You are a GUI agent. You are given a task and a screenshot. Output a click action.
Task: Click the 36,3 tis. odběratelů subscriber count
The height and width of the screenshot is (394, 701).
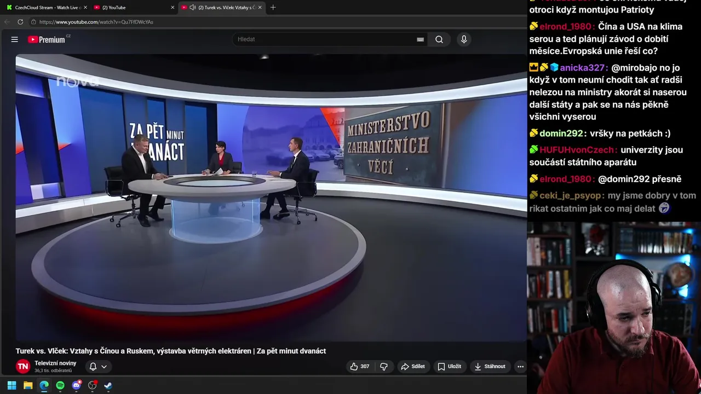[53, 370]
